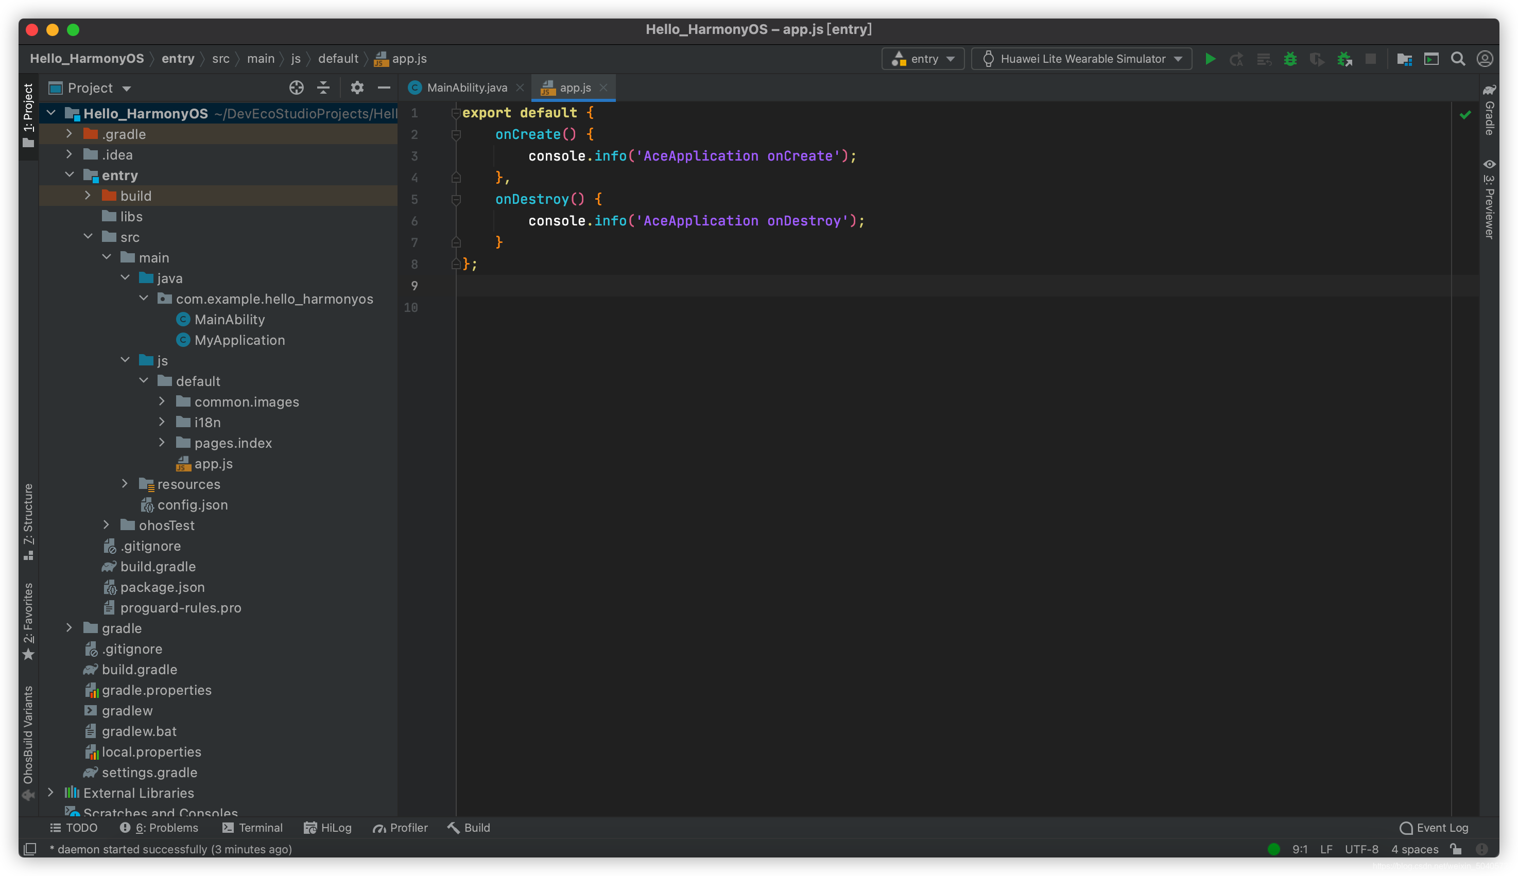Click the locate file crosshair in Project panel
This screenshot has width=1518, height=876.
(296, 88)
